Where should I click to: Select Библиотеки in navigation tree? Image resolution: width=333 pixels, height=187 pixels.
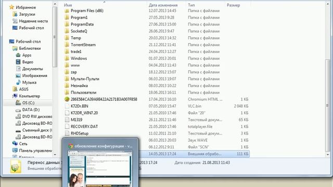(x=30, y=48)
